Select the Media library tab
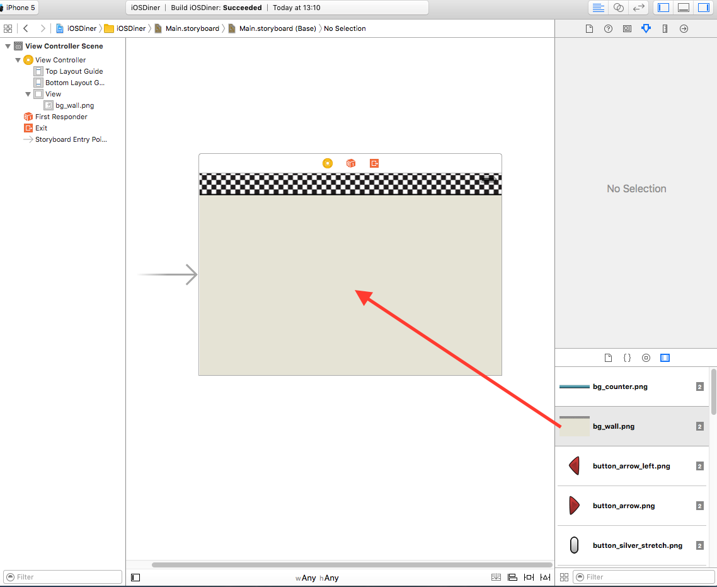Image resolution: width=717 pixels, height=587 pixels. 665,357
